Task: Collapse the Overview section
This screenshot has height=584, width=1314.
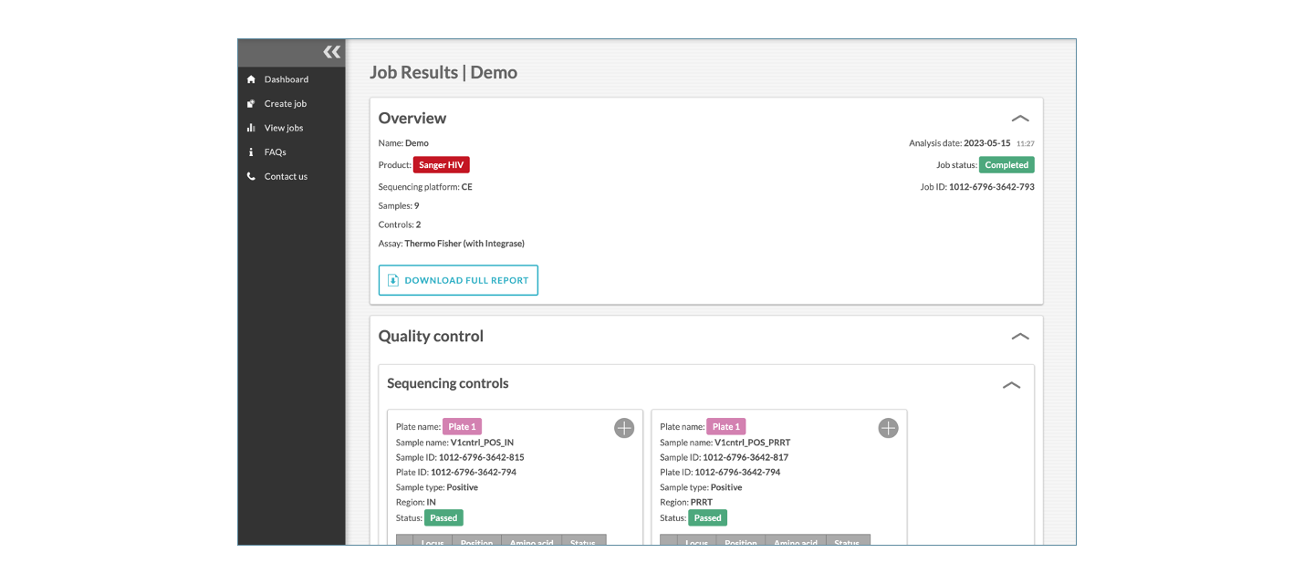Action: [x=1020, y=119]
